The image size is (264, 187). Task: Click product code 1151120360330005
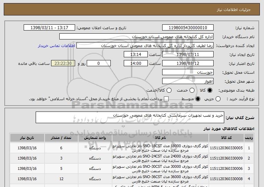(x=226, y=148)
